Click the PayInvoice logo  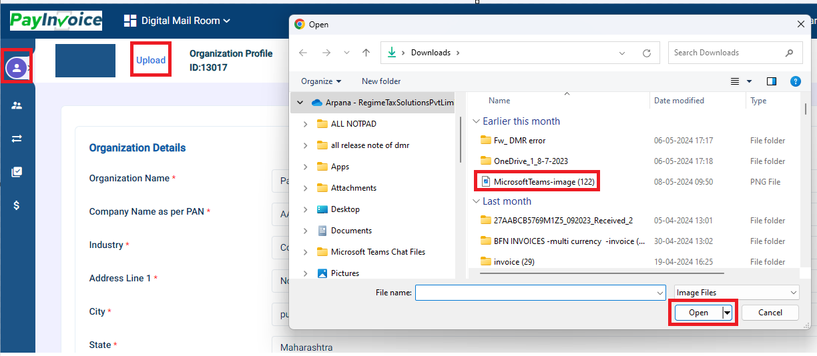click(56, 20)
